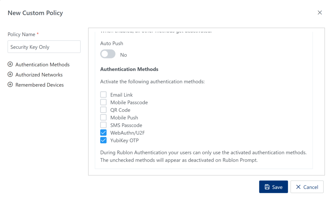Screen dimensions: 332x200
Task: Uncheck the WebAuthn/U2F method
Action: (x=103, y=133)
